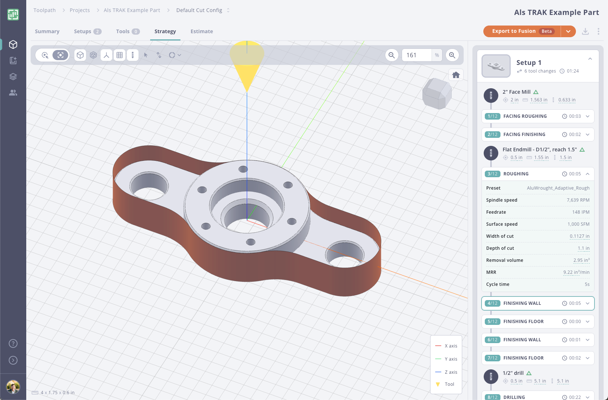Screen dimensions: 608x400
Task: Click the zoom in magnifier icon
Action: point(452,55)
